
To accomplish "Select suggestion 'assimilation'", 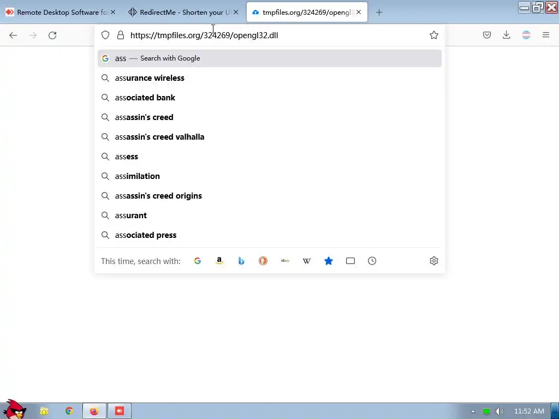I will tap(270, 176).
